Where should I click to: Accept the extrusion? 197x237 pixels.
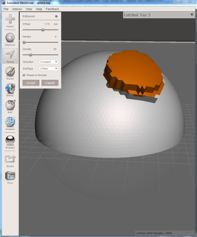pyautogui.click(x=31, y=83)
